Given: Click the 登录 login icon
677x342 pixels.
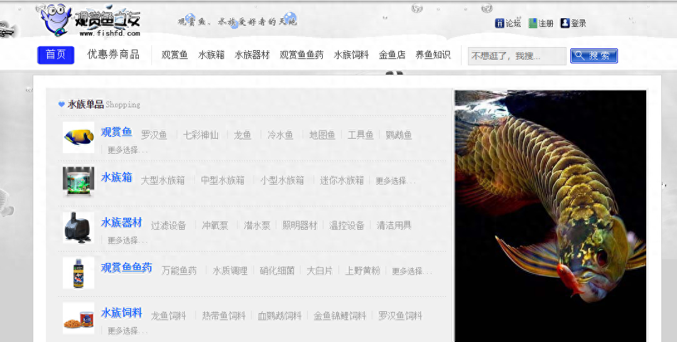Looking at the screenshot, I should (565, 23).
